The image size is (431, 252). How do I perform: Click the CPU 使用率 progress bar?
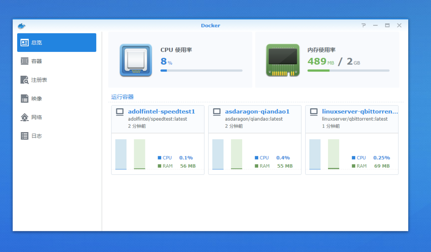(x=201, y=71)
